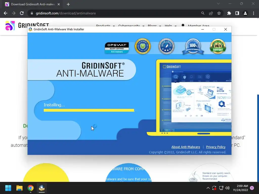Click the volume speaker tray icon
This screenshot has height=194, width=259.
[x=227, y=188]
